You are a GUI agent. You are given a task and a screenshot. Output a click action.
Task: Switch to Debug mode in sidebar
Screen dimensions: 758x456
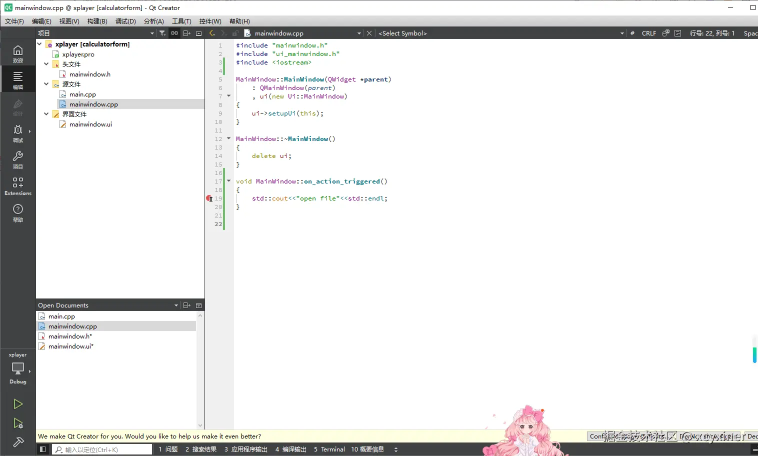point(18,133)
